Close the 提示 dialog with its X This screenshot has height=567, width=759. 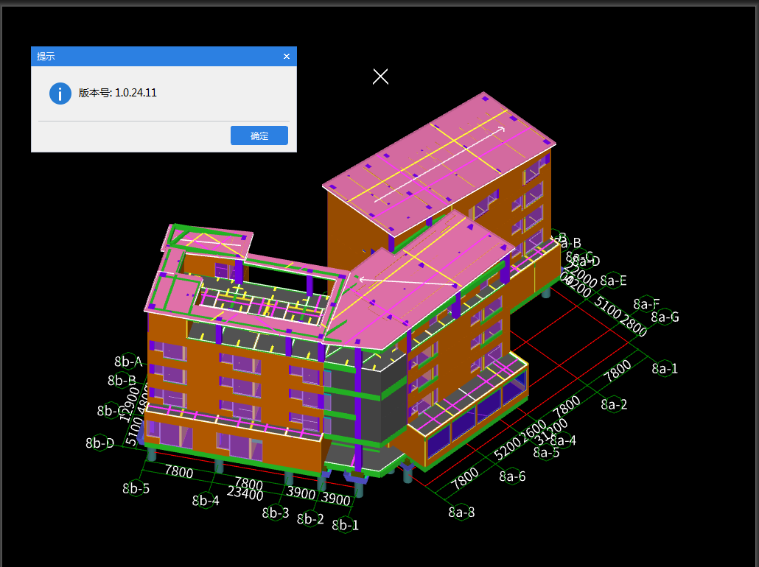(x=287, y=57)
